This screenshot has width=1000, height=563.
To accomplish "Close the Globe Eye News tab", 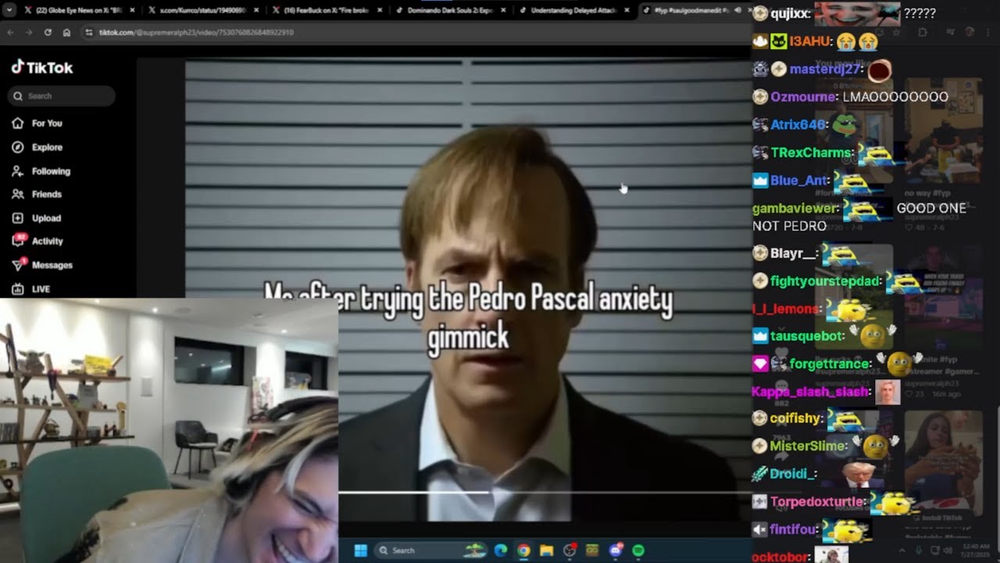I will 133,10.
